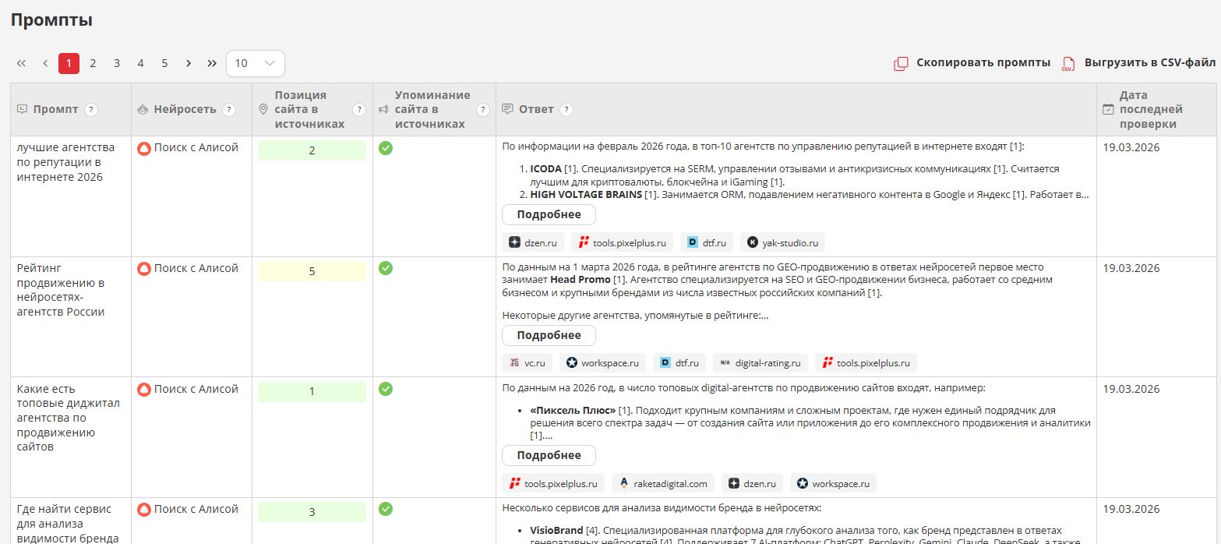Viewport: 1221px width, 544px height.
Task: Click calendar icon in Дата последней проверки header
Action: coord(1108,110)
